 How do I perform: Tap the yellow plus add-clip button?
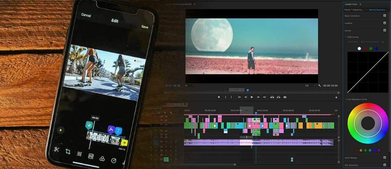click(x=124, y=143)
